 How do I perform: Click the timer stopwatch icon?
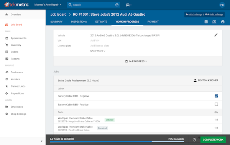pyautogui.click(x=194, y=140)
